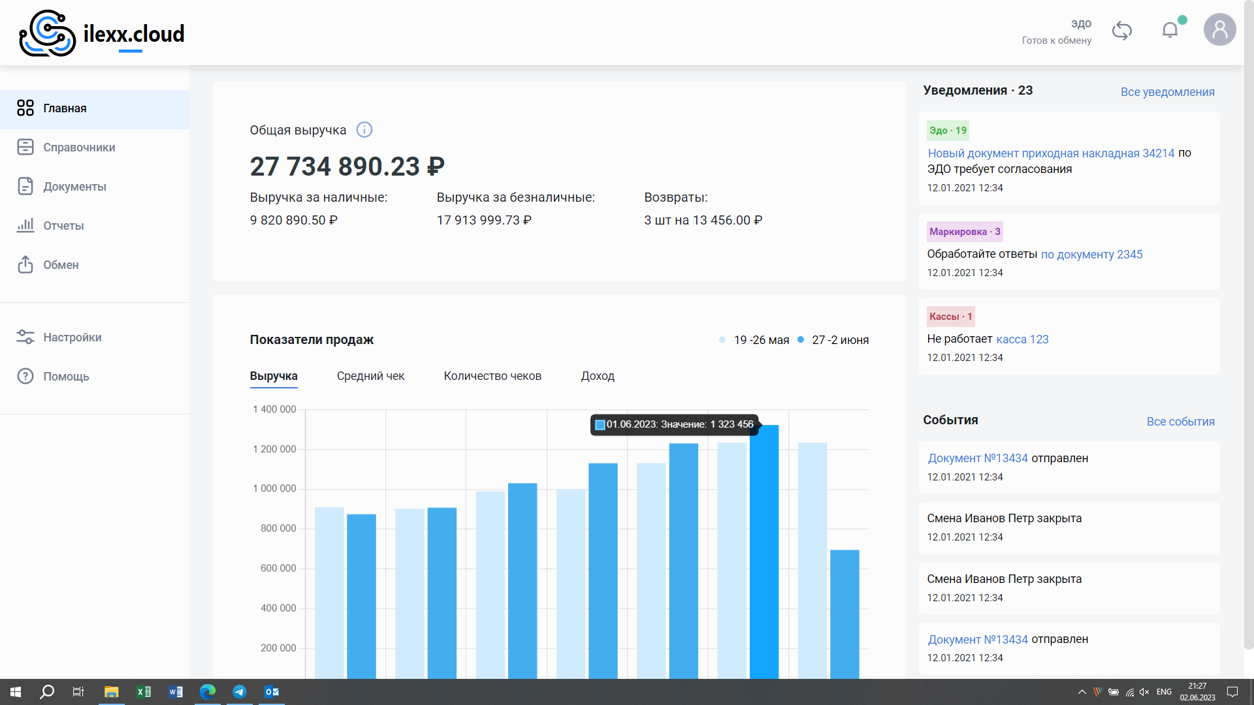Open the Все уведомления link

(x=1167, y=92)
